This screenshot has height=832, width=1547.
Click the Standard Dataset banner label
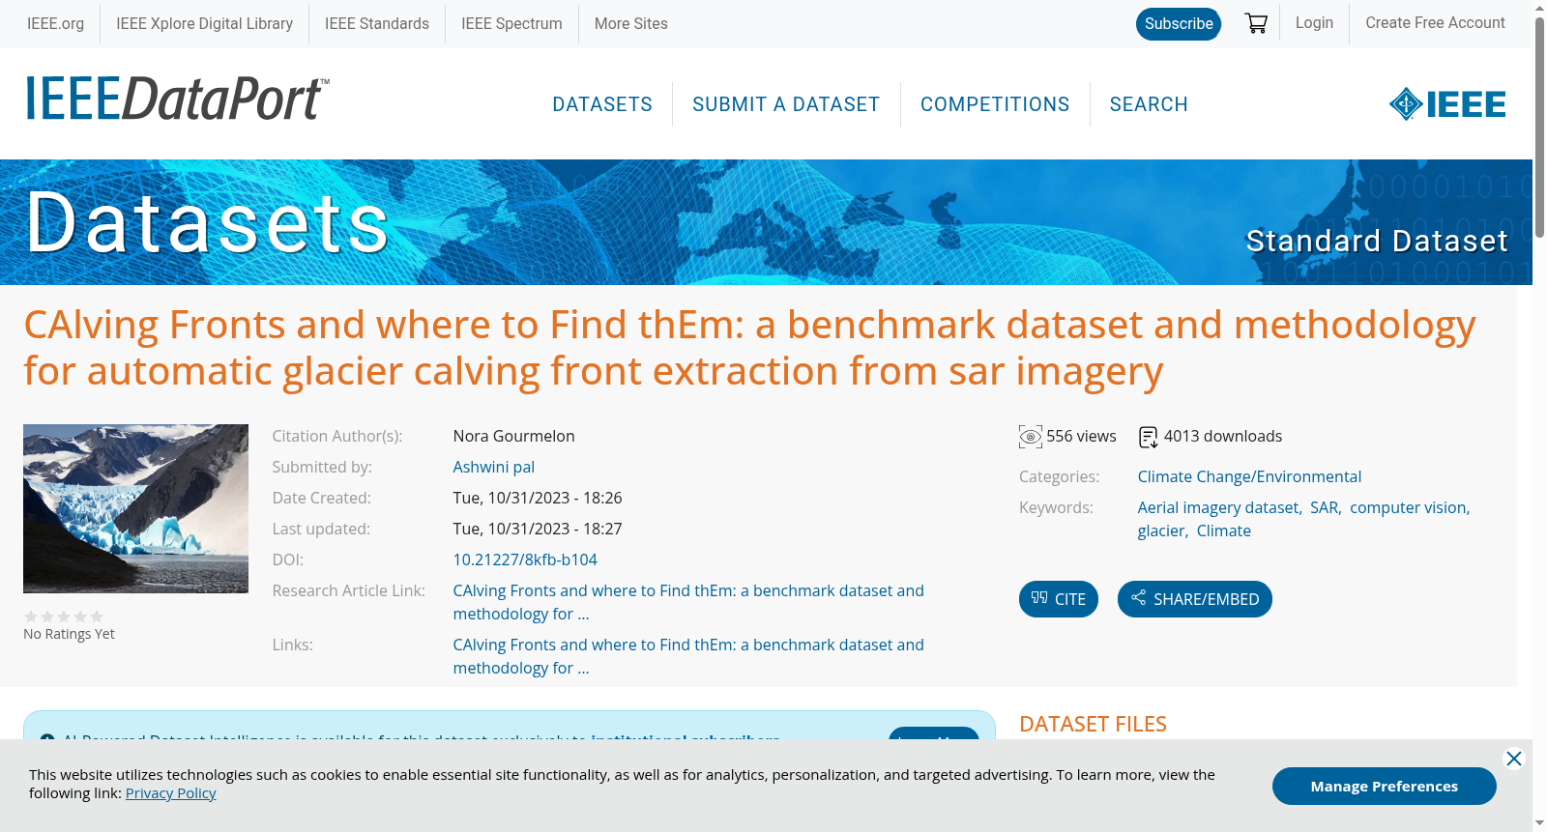click(x=1377, y=241)
